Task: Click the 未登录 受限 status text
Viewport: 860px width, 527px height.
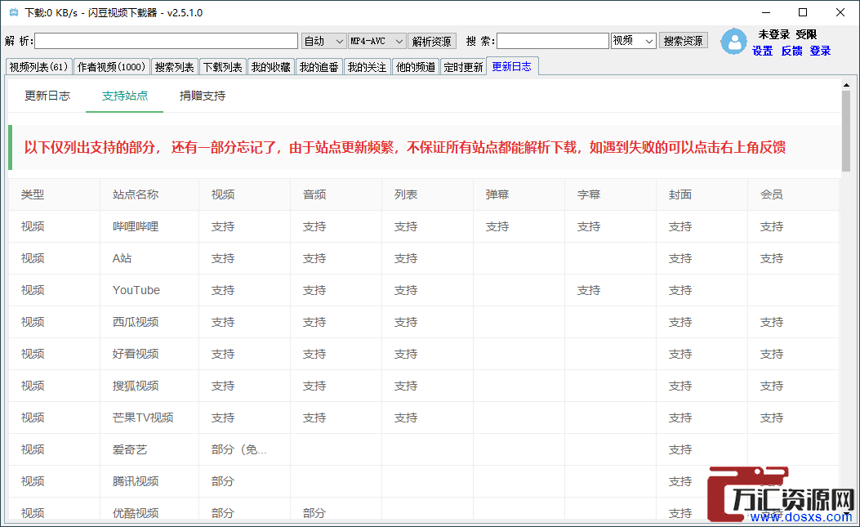Action: coord(787,34)
